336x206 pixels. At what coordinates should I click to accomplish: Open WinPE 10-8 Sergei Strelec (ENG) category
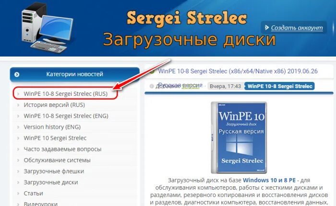pyautogui.click(x=66, y=116)
